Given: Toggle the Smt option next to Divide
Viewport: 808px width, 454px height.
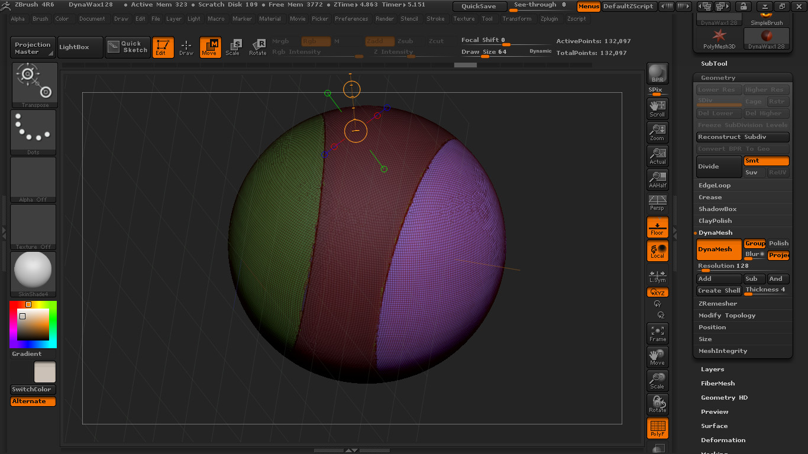Looking at the screenshot, I should click(x=766, y=161).
